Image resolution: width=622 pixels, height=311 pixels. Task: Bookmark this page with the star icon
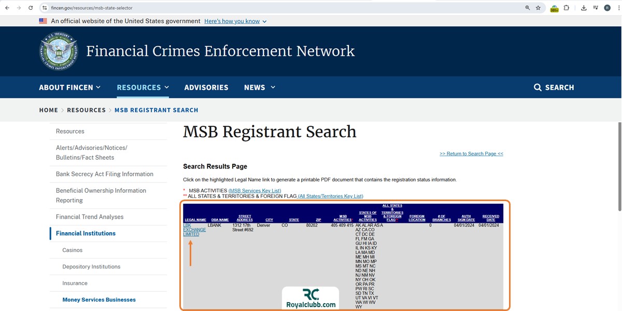538,8
